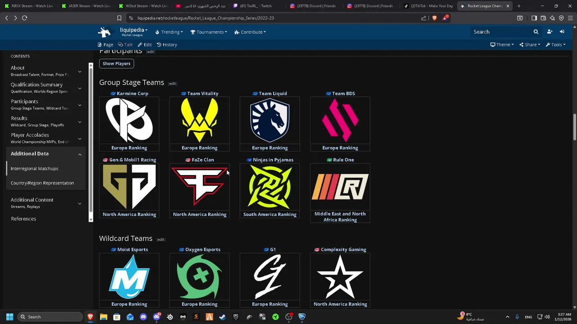The width and height of the screenshot is (577, 324).
Task: Click edit link beside Wildcard Teams
Action: [161, 239]
